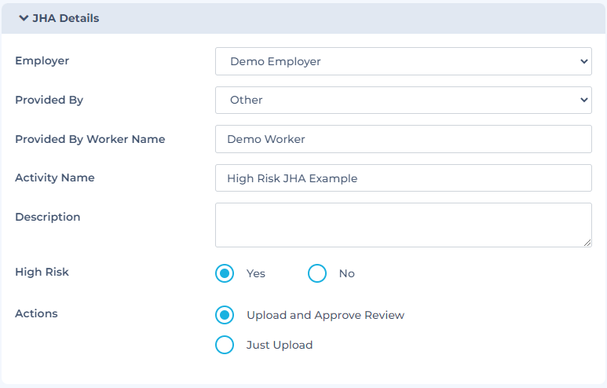This screenshot has height=388, width=607.
Task: Click the Description box resize grip
Action: pyautogui.click(x=587, y=243)
